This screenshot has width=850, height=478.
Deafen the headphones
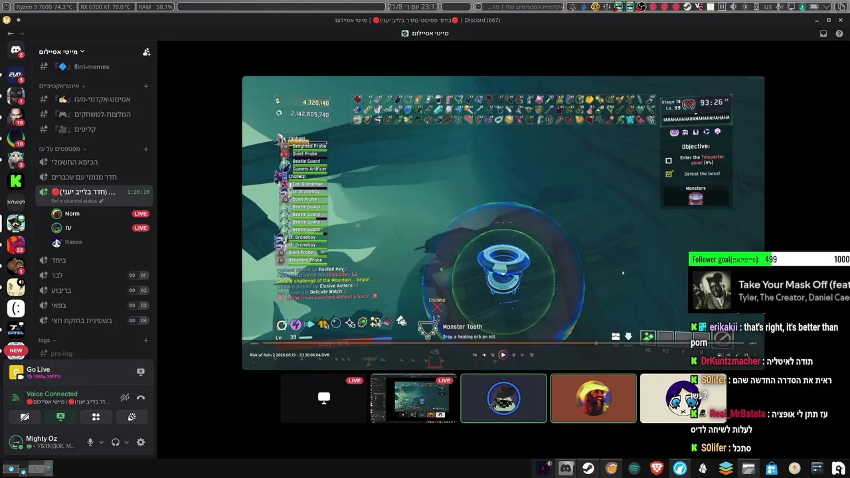coord(116,442)
